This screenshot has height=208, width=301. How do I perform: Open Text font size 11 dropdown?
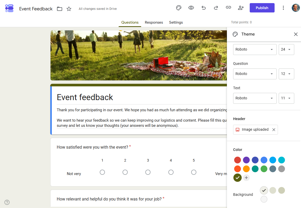pyautogui.click(x=286, y=98)
